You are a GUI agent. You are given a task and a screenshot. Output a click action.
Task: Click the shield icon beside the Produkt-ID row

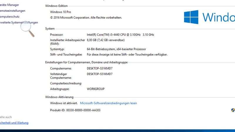(233, 110)
